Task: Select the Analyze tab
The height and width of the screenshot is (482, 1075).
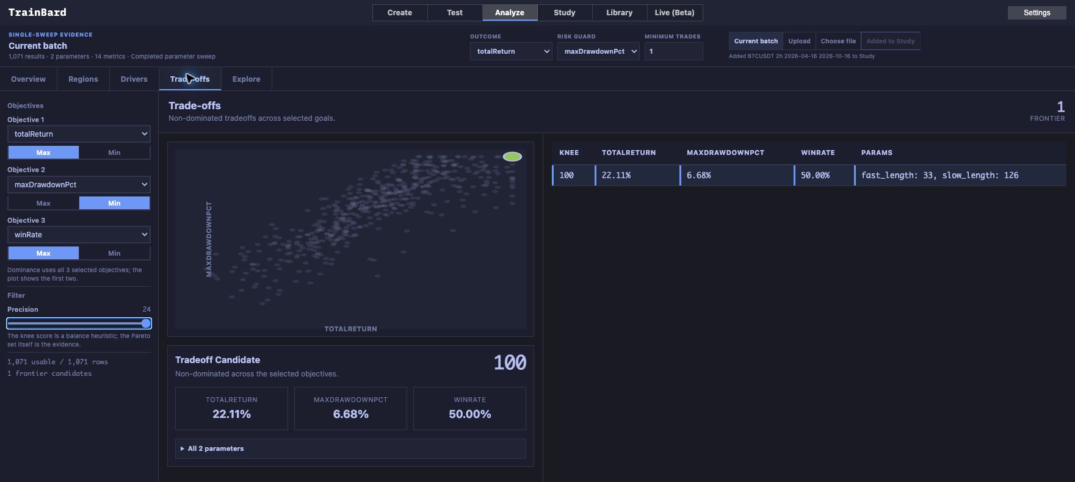Action: coord(510,13)
